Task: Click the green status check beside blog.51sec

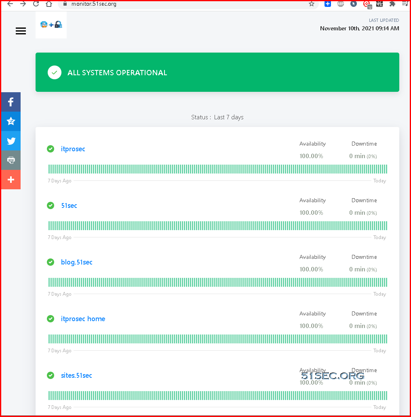Action: [x=51, y=262]
